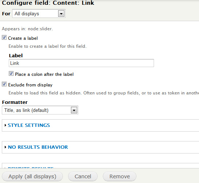Remove this Link field
This screenshot has width=199, height=183.
click(120, 176)
